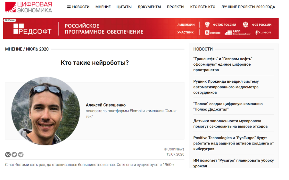Share the article via VK icon
Viewport: 289px width, 180px height.
(8, 155)
